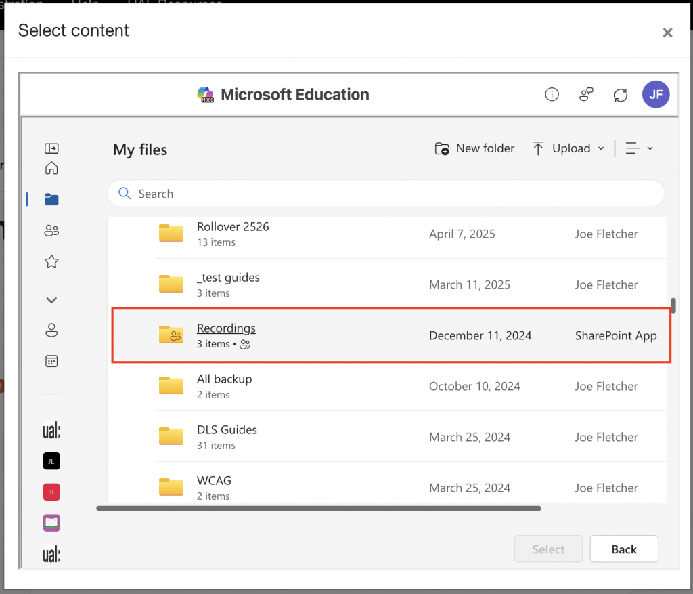Click the New folder button
This screenshot has width=693, height=594.
[474, 148]
